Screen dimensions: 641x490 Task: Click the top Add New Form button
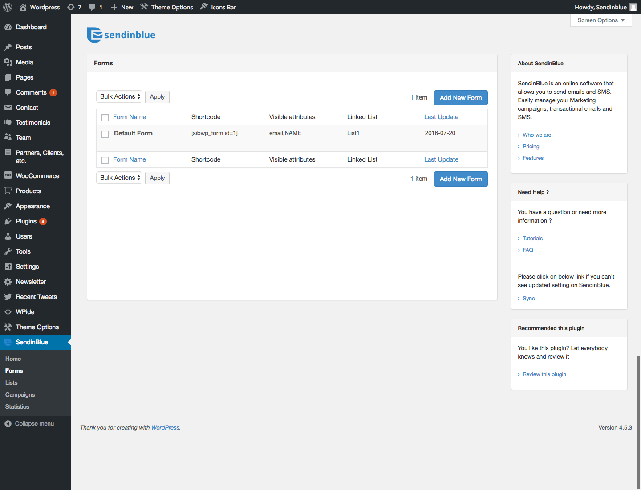461,98
